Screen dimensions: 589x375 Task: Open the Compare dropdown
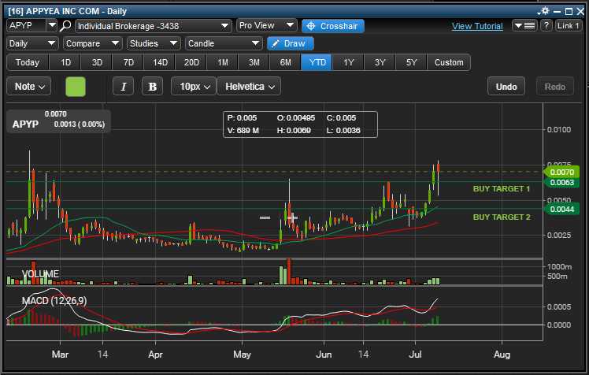point(92,43)
